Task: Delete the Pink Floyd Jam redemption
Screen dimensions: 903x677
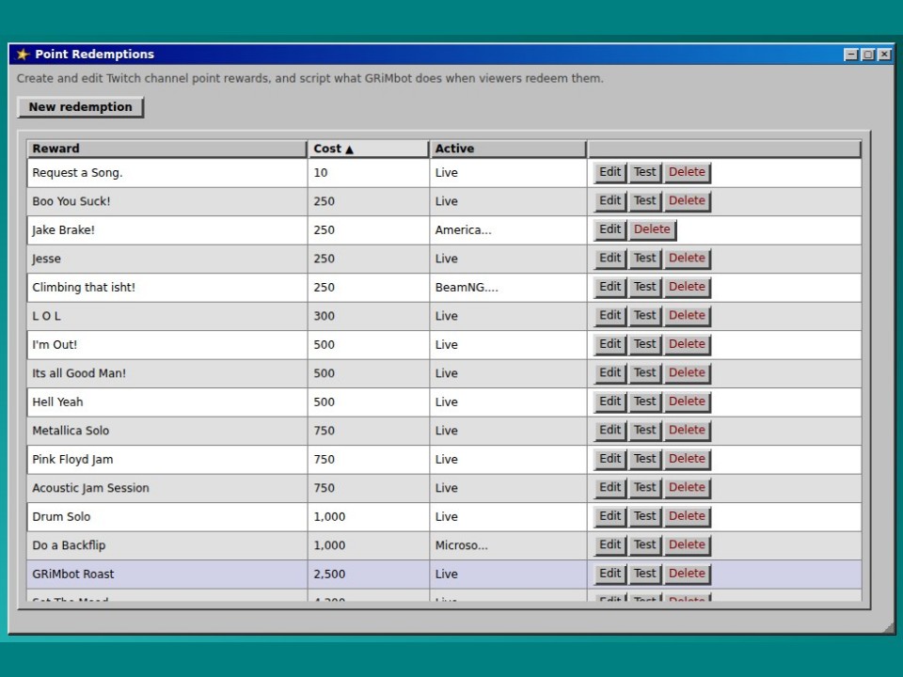Action: point(687,459)
